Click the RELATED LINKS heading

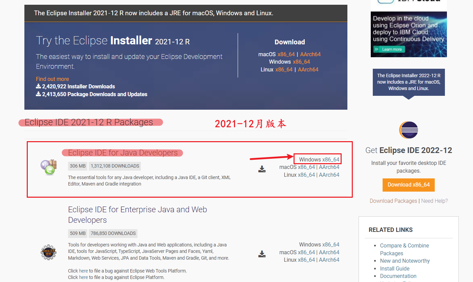tap(391, 230)
